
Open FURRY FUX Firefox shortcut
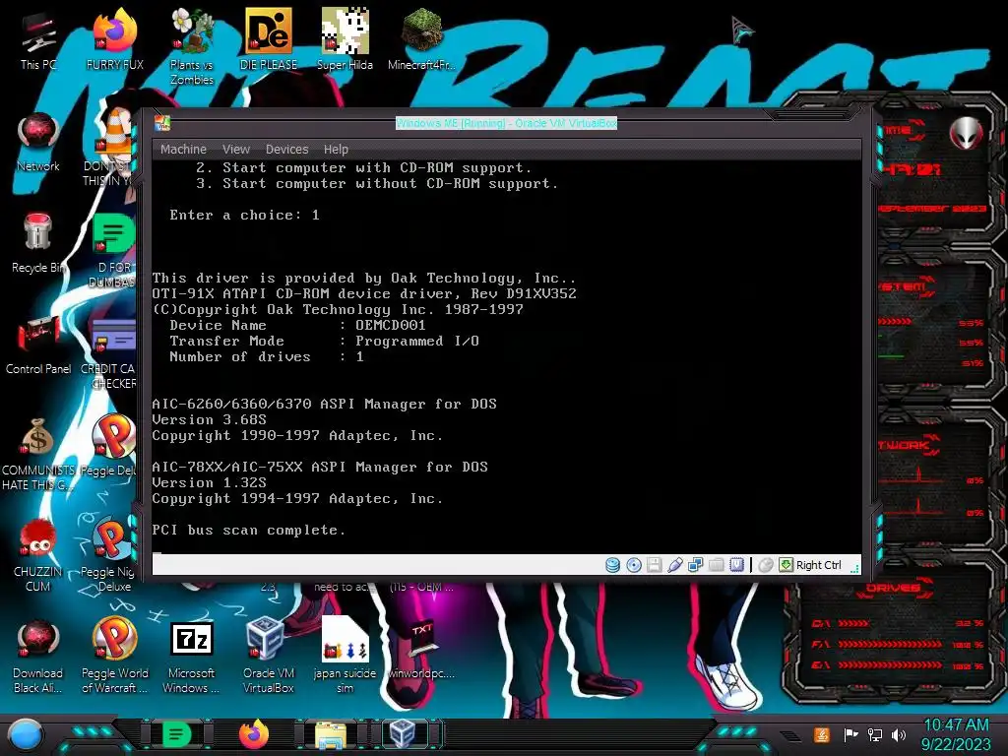point(115,39)
